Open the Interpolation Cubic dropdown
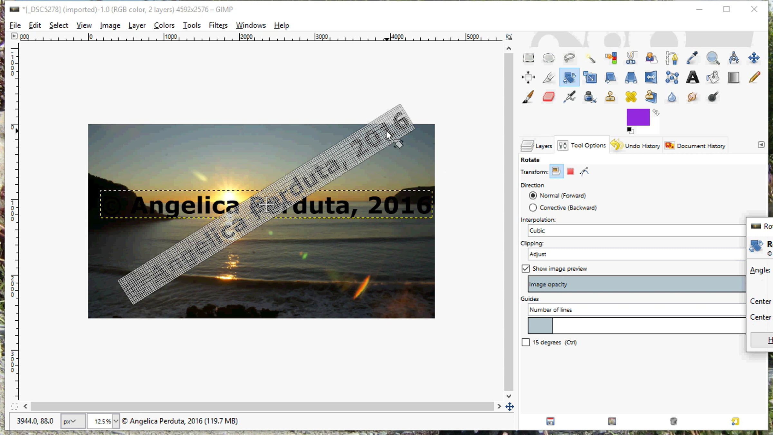Viewport: 773px width, 435px height. tap(636, 230)
